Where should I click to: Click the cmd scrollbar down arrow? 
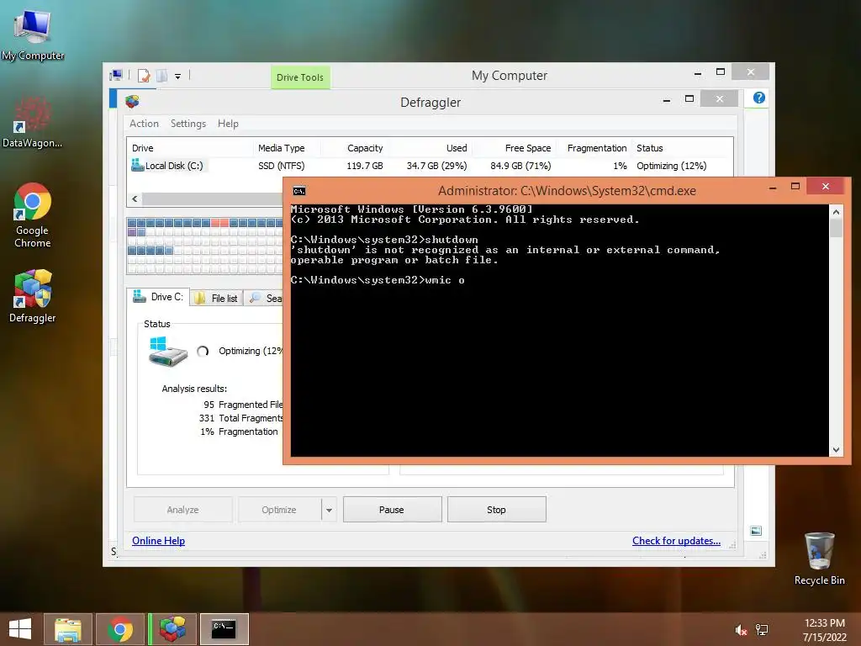pyautogui.click(x=836, y=449)
